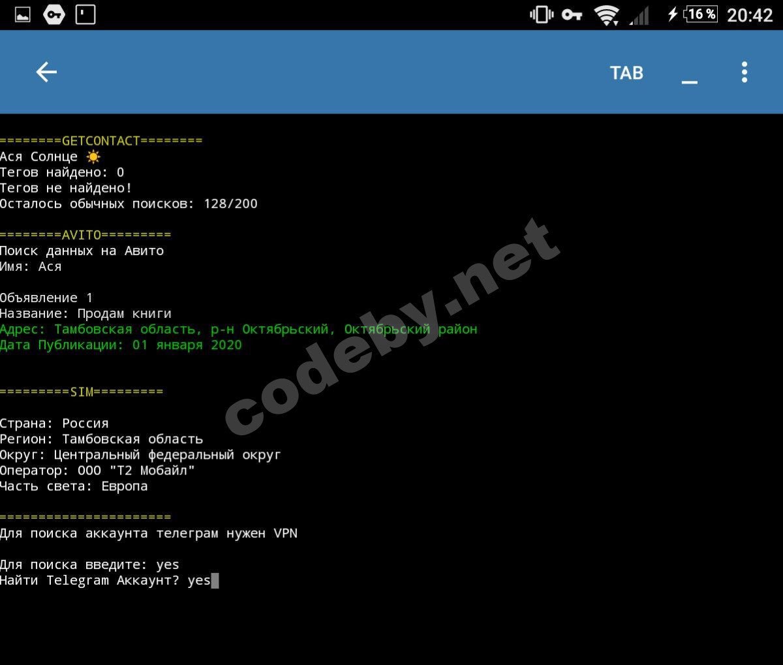
Task: Click the SIM section header
Action: (x=82, y=392)
